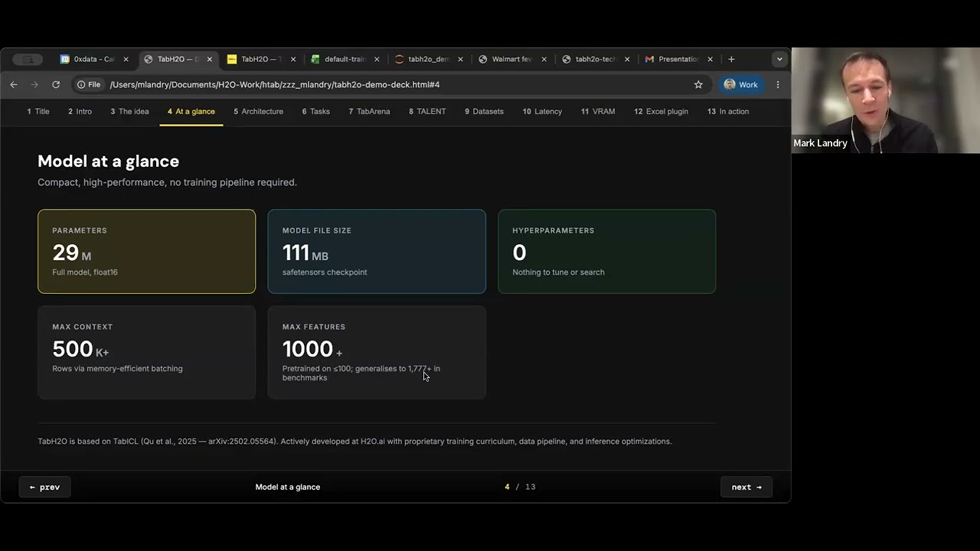
Task: Close the active TabH2O tab with globe icon
Action: tap(209, 59)
